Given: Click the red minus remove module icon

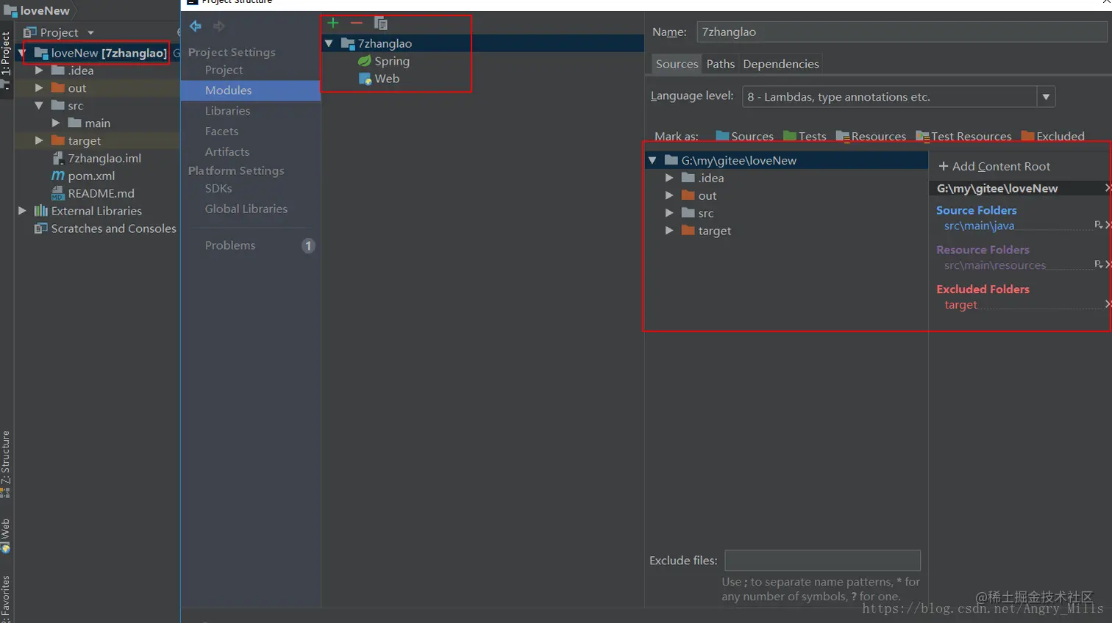Looking at the screenshot, I should coord(357,23).
